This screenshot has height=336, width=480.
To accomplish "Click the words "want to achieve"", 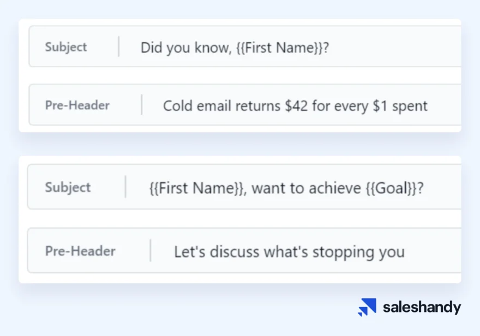I will (x=306, y=188).
